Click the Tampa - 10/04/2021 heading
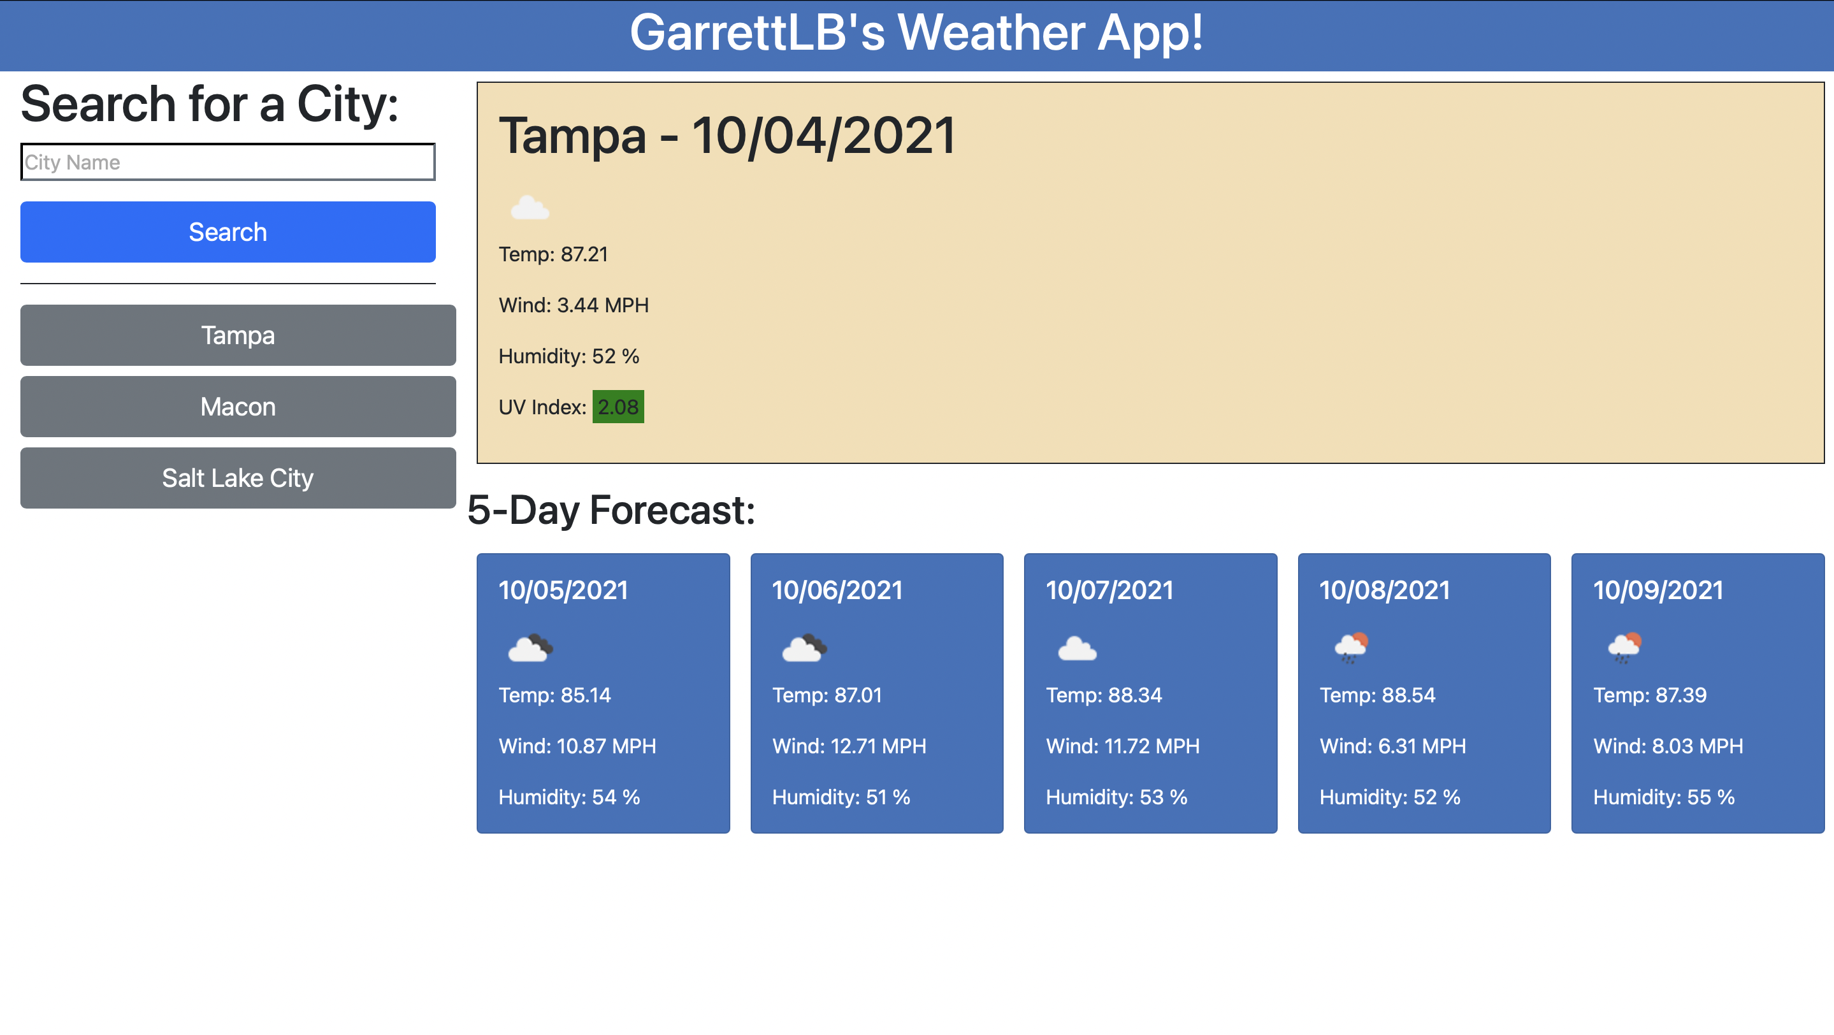Image resolution: width=1834 pixels, height=1035 pixels. coord(727,135)
